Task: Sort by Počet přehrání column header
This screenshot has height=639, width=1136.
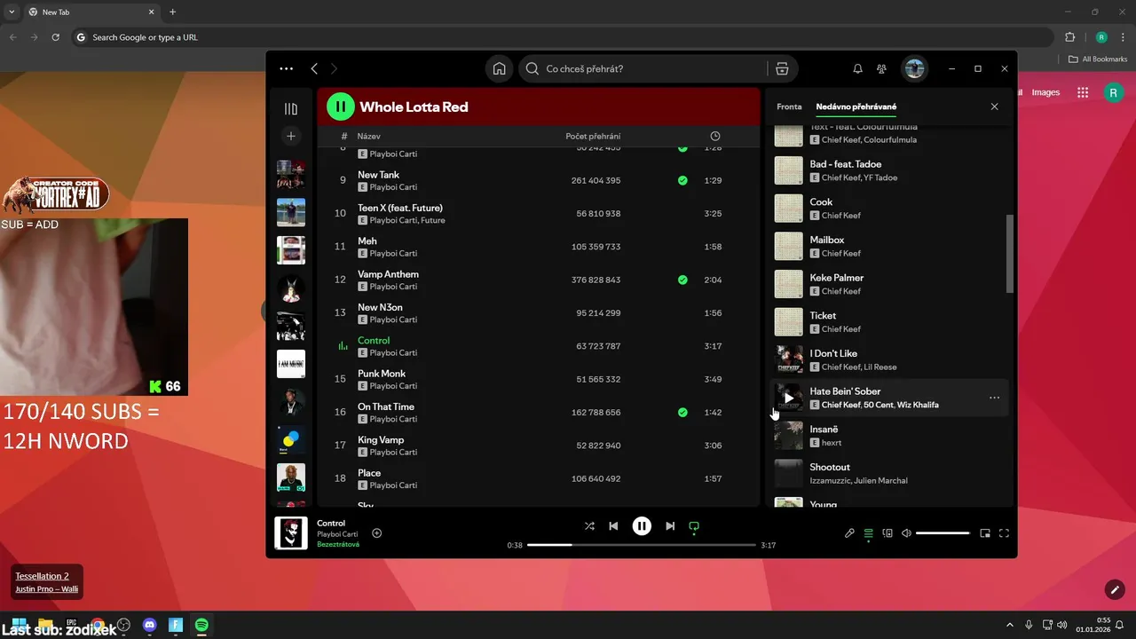Action: pyautogui.click(x=593, y=136)
